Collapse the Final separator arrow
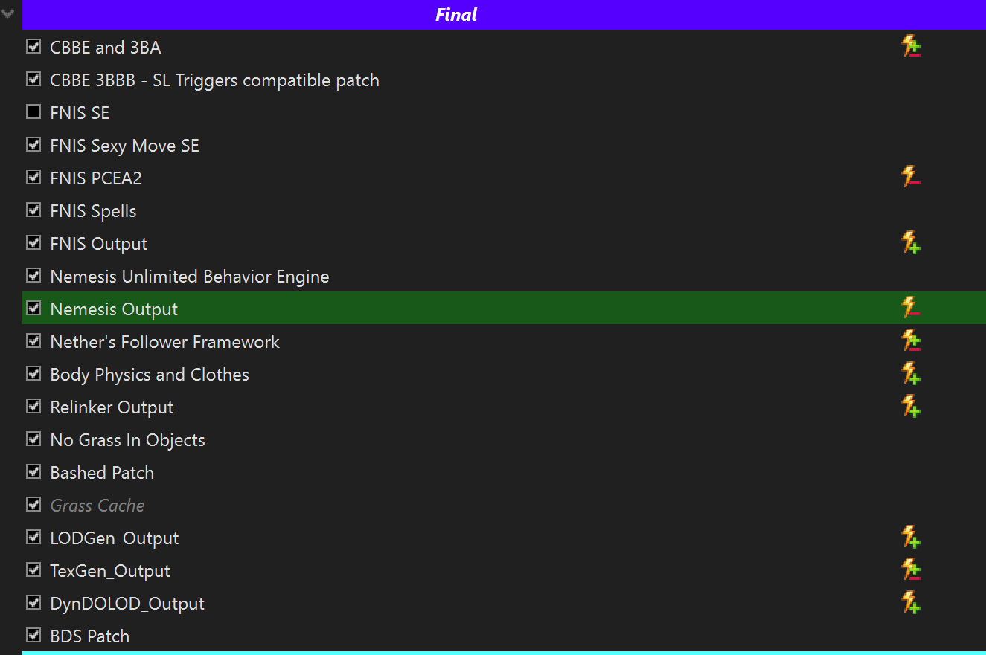 8,13
